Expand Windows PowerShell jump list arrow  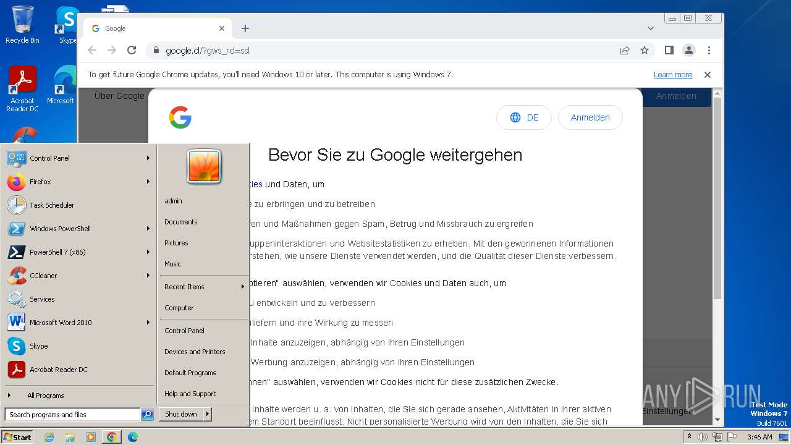148,229
